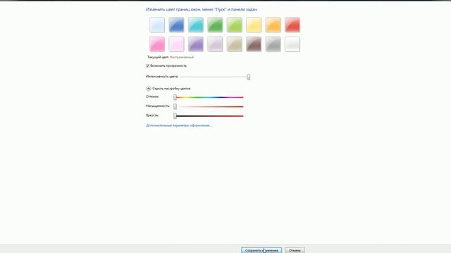Choose the gray color swatch
The height and width of the screenshot is (253, 451).
[x=273, y=44]
